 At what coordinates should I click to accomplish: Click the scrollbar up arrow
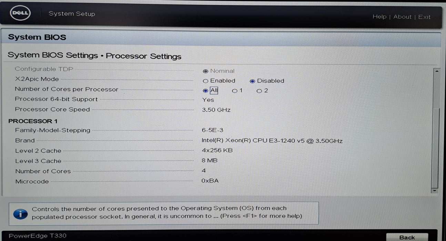[437, 71]
